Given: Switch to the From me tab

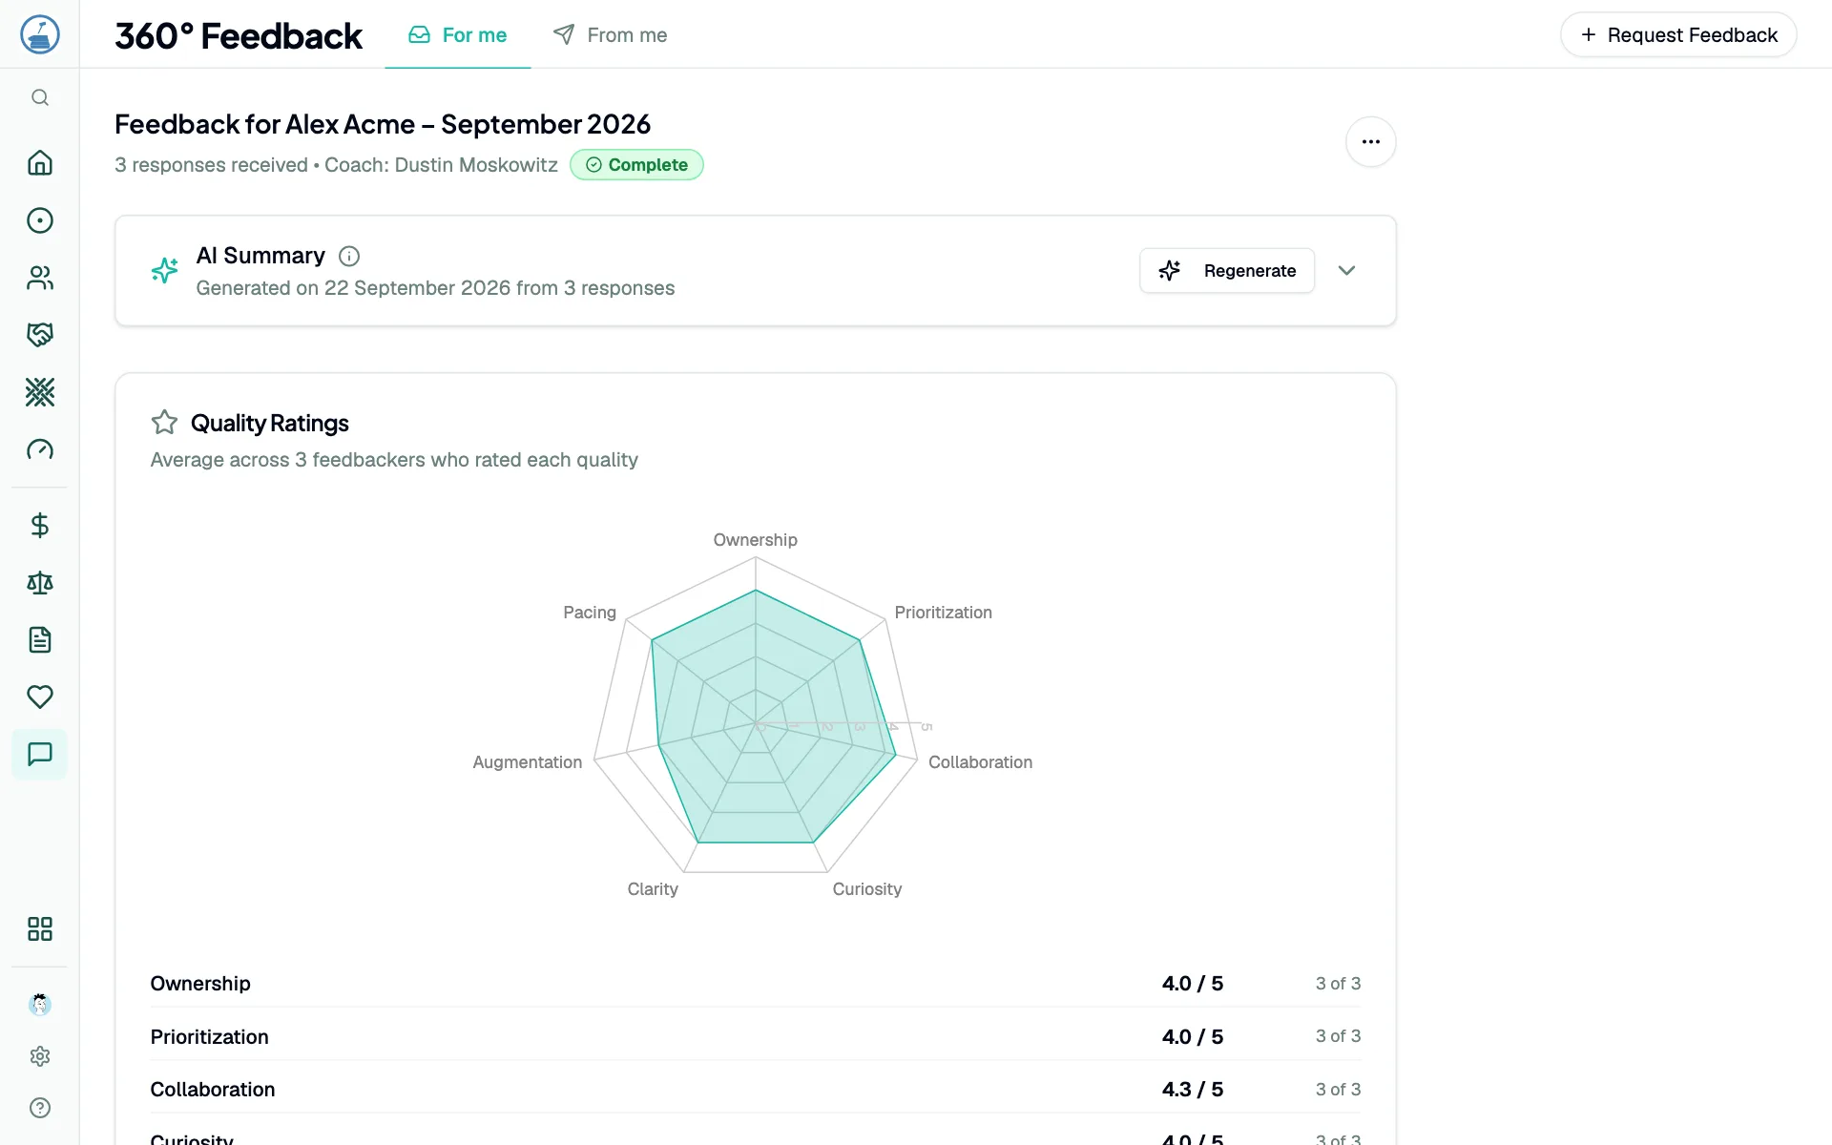Looking at the screenshot, I should click(x=611, y=35).
